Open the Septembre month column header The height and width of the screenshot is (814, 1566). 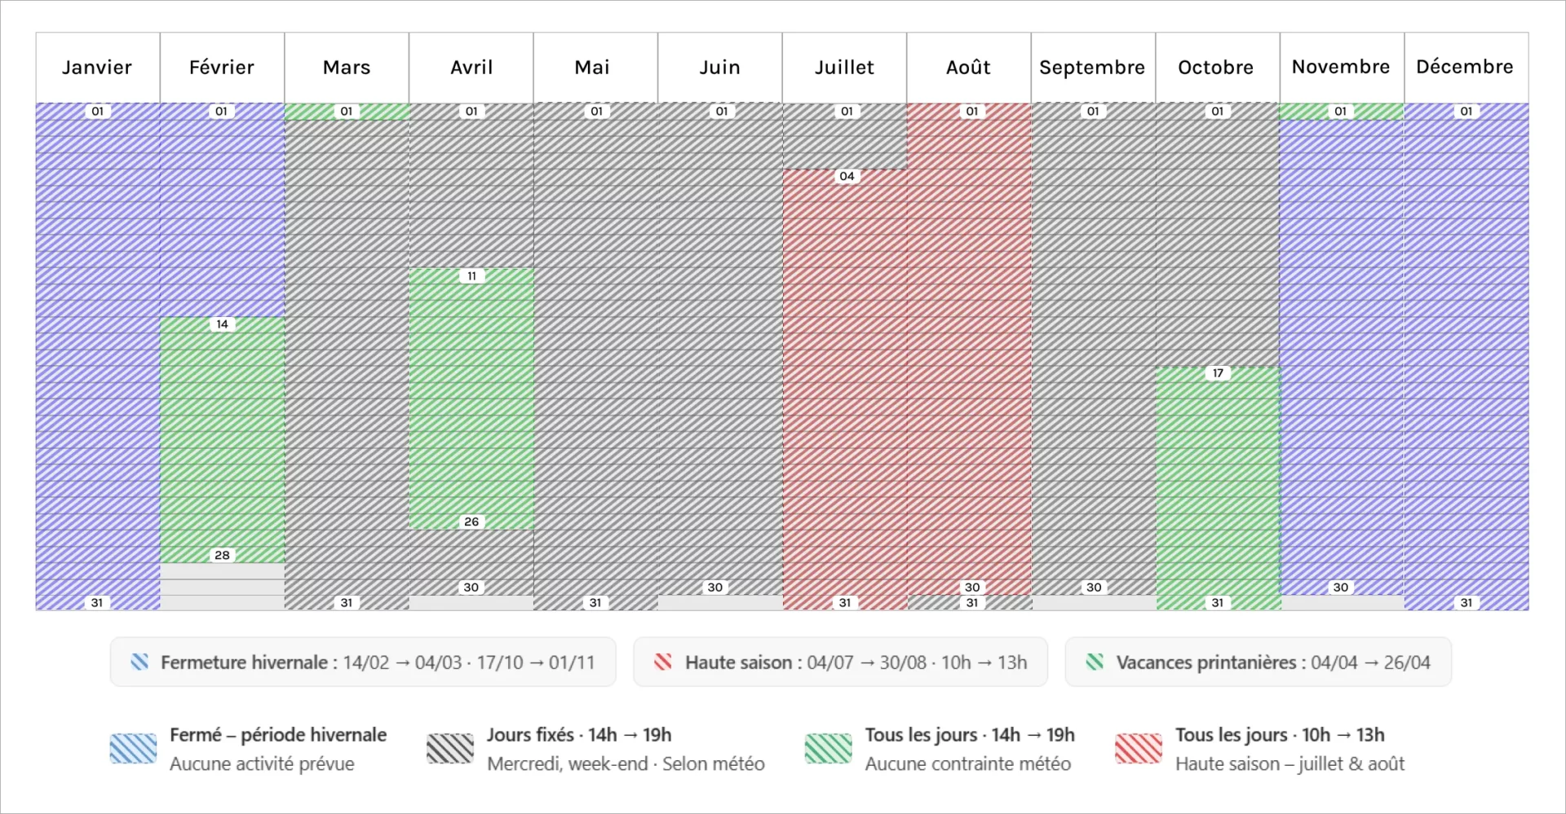[1092, 68]
